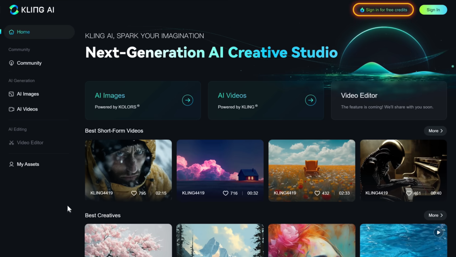Click the AI Editing section label

[x=18, y=129]
